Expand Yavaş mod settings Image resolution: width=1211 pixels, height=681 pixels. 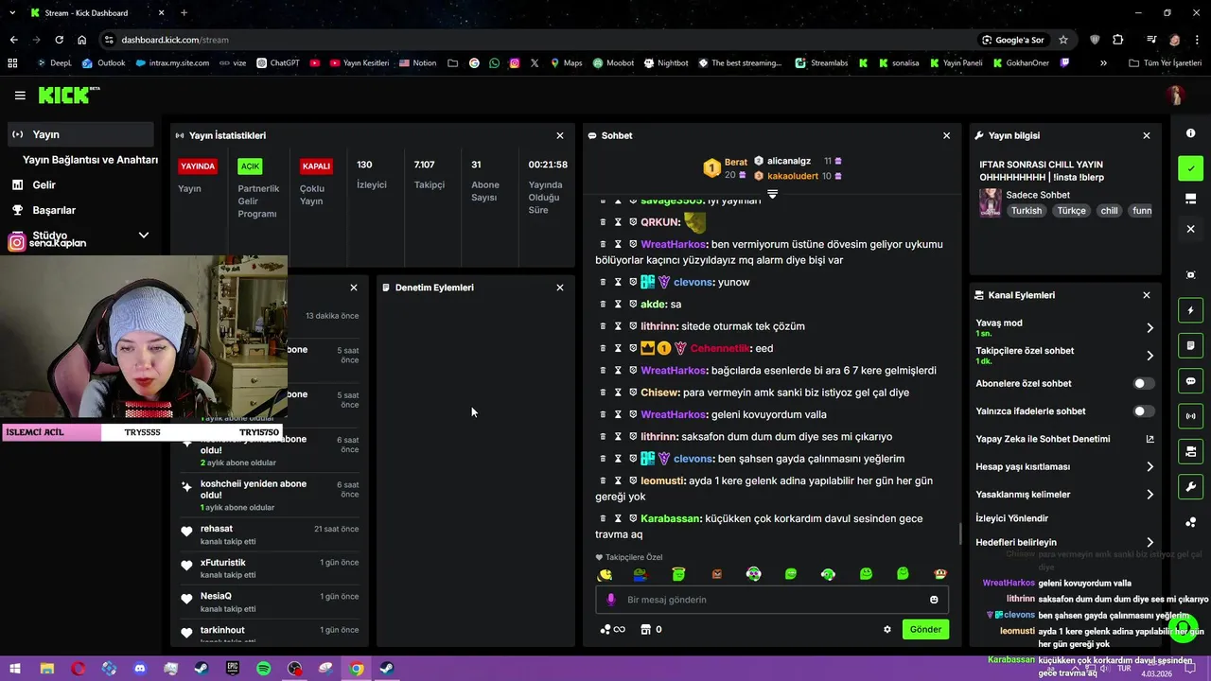click(1150, 327)
